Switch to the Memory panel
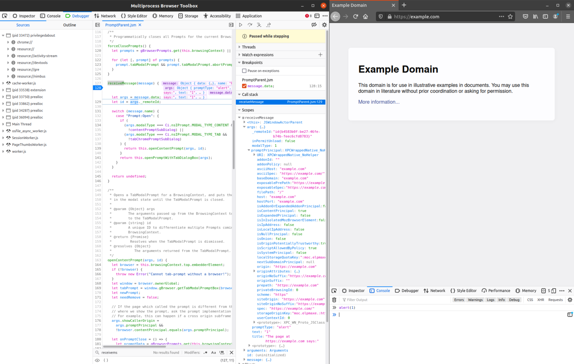 [163, 16]
